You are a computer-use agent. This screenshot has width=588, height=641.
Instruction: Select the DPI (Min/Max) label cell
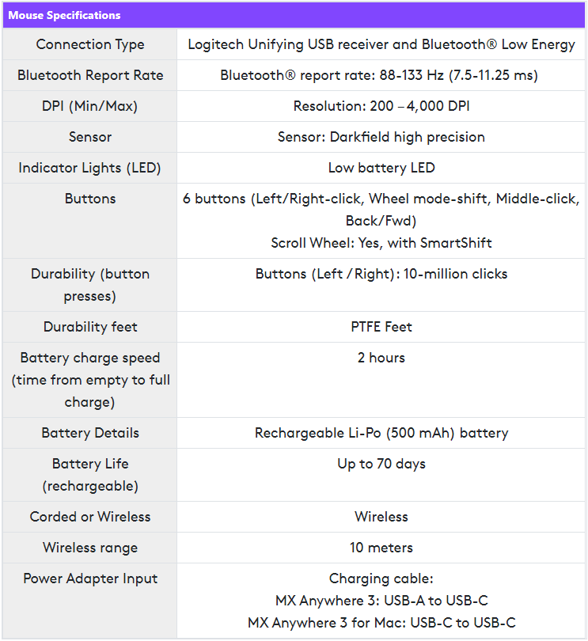point(90,106)
